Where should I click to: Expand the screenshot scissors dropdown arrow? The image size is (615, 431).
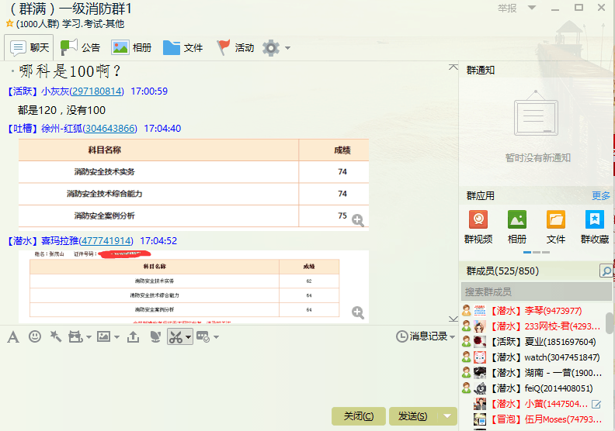(x=188, y=337)
